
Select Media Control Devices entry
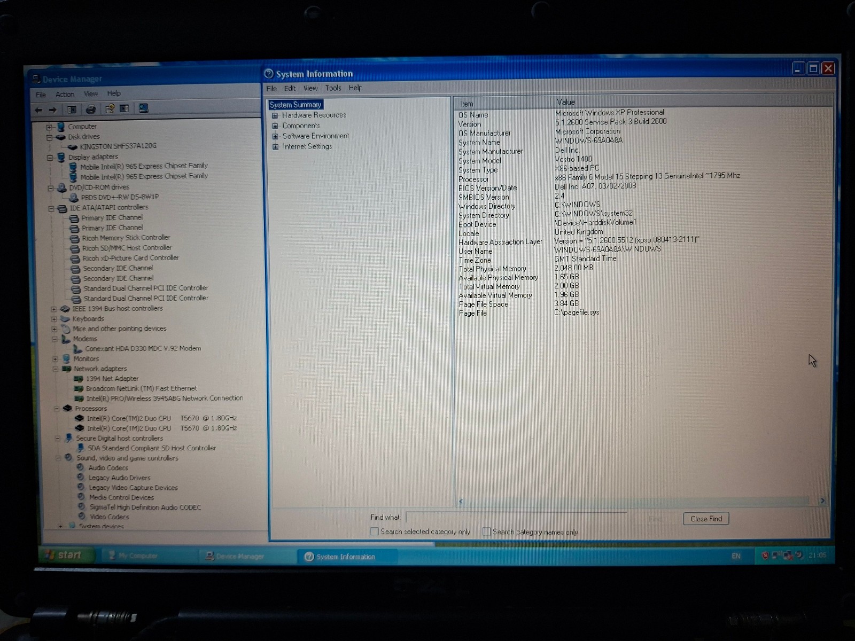[121, 498]
